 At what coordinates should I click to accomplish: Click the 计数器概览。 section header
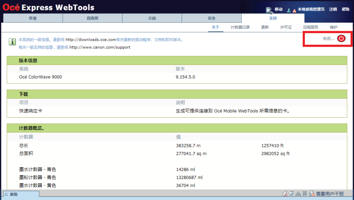tap(177, 128)
